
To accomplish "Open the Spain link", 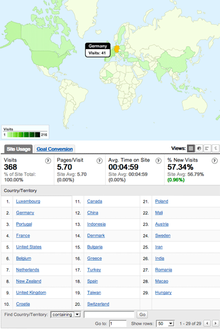I will pos(92,281).
